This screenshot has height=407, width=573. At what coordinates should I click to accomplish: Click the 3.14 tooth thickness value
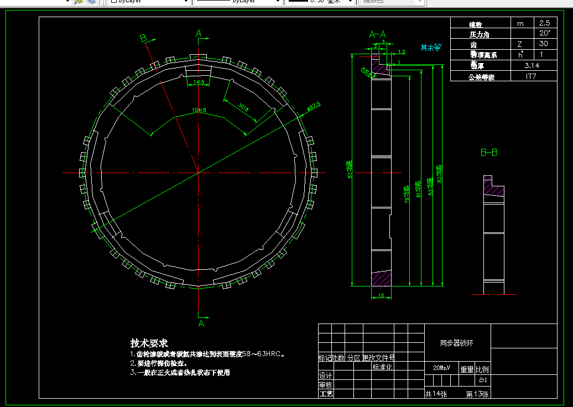[x=532, y=66]
